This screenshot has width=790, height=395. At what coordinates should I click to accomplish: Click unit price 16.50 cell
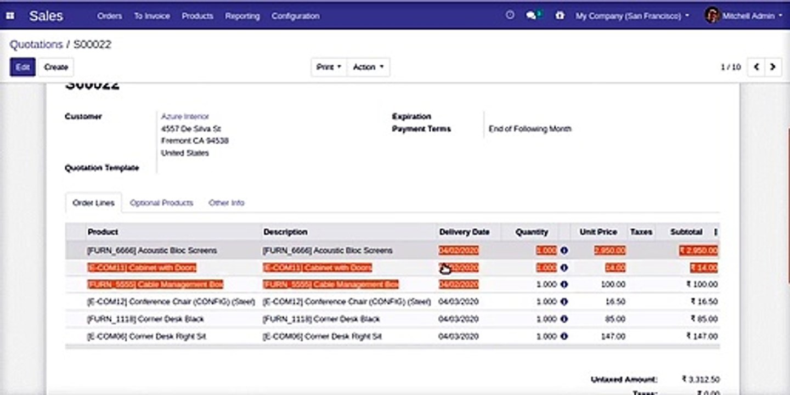point(616,302)
